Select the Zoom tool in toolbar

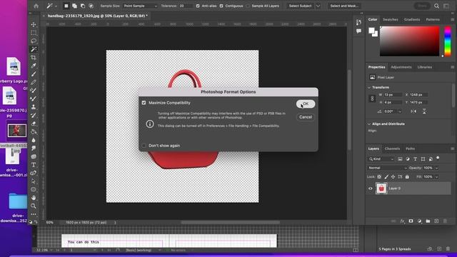[34, 206]
